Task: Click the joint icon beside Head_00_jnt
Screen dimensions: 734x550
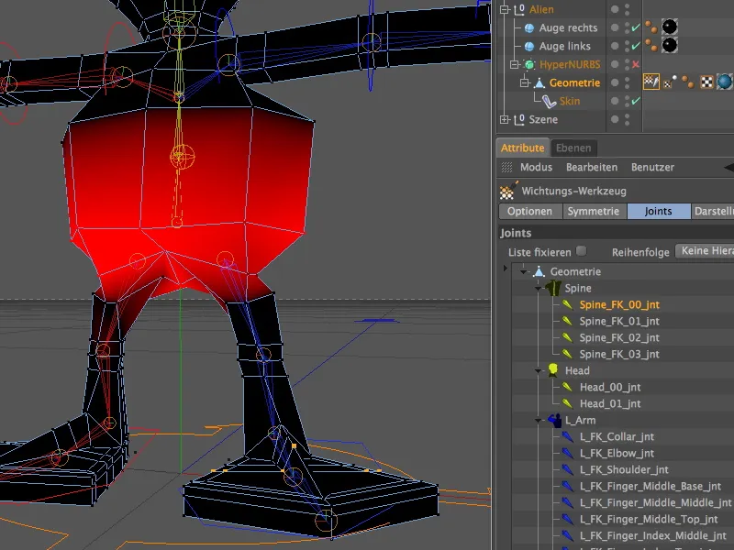Action: [x=567, y=387]
